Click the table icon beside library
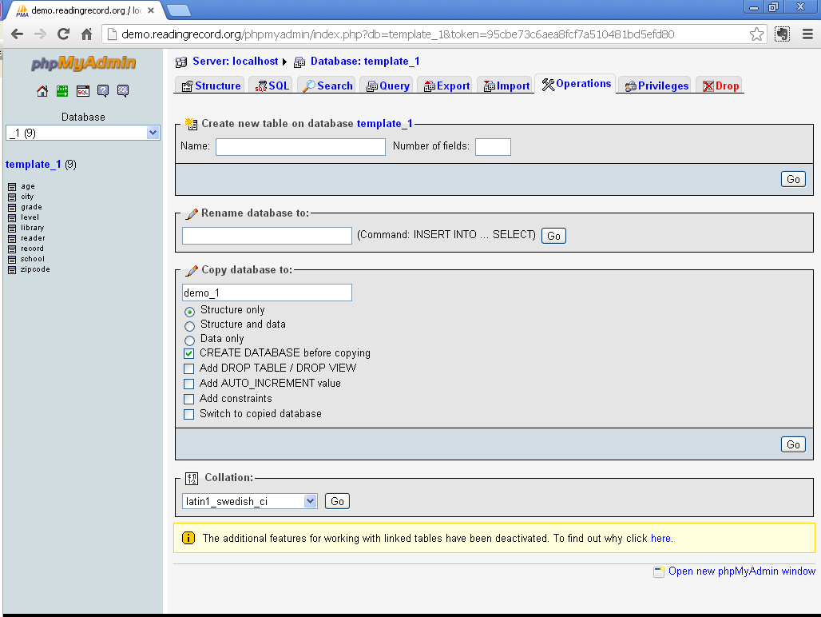This screenshot has width=821, height=617. click(x=12, y=229)
